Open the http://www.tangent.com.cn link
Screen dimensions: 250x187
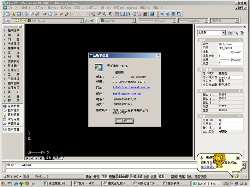click(x=131, y=87)
